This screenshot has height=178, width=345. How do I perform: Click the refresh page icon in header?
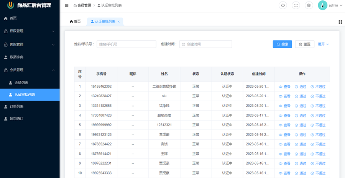[283, 5]
